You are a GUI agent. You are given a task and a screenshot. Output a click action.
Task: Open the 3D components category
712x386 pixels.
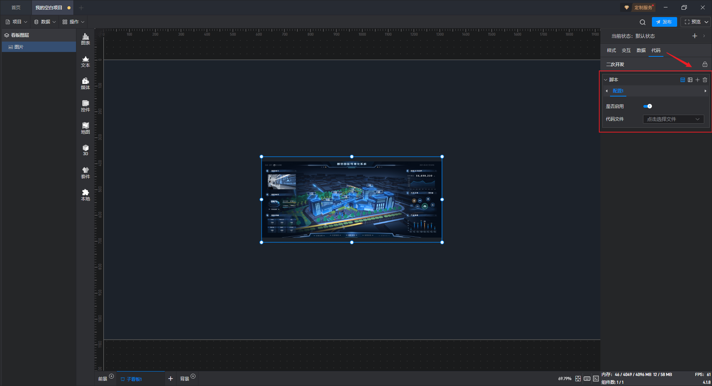click(85, 150)
